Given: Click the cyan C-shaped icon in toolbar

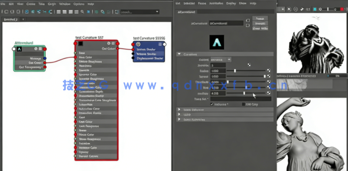Looking at the screenshot, I should point(50,12).
